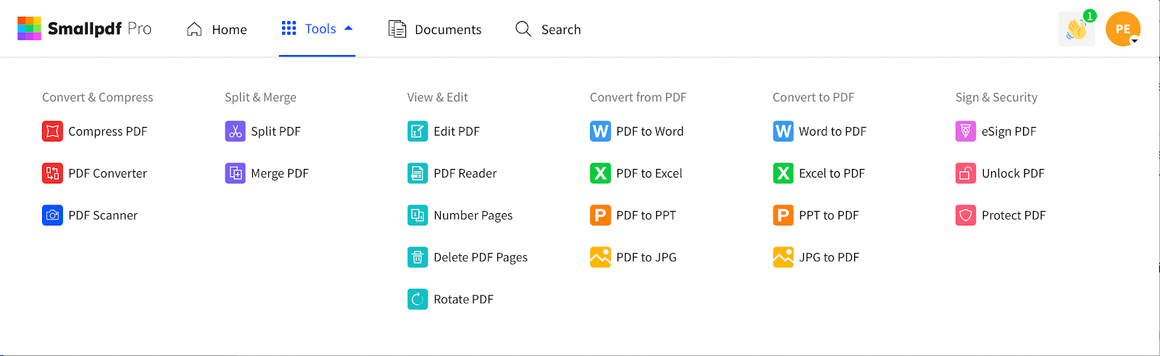Choose Split PDF text link
The image size is (1160, 356).
276,131
